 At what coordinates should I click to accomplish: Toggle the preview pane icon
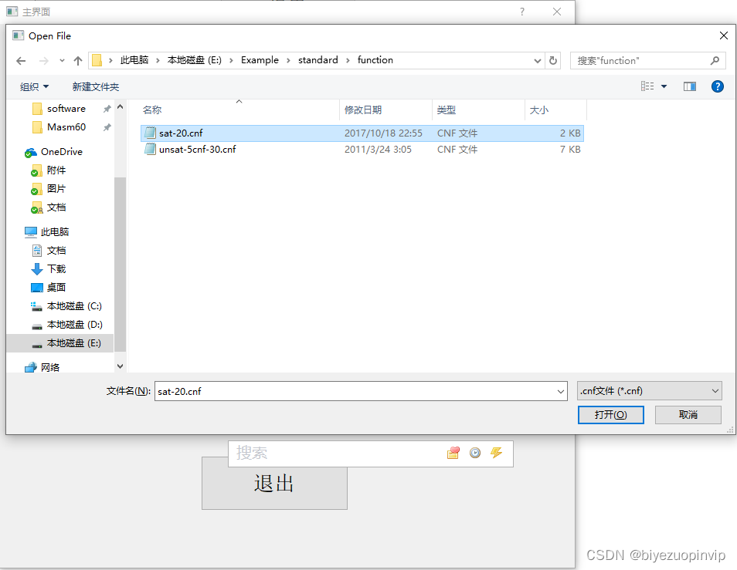pos(689,86)
